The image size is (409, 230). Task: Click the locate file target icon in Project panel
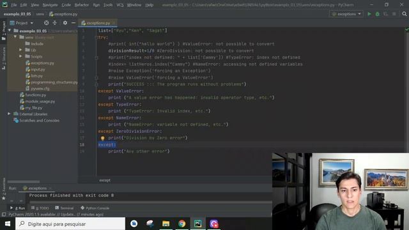(46, 23)
